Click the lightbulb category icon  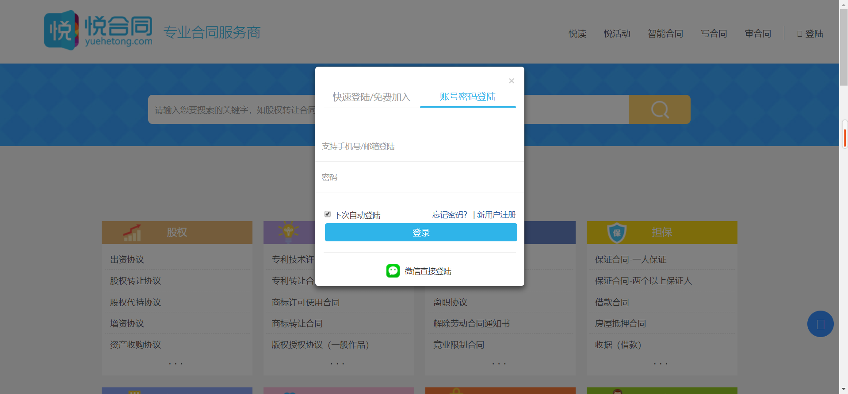[288, 231]
